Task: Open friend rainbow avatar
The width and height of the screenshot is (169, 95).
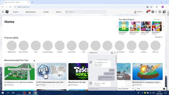Action: click(x=144, y=46)
